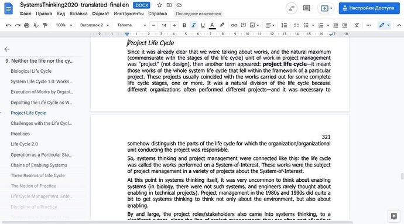Jump to Practices outline entry
The height and width of the screenshot is (224, 404).
point(20,134)
